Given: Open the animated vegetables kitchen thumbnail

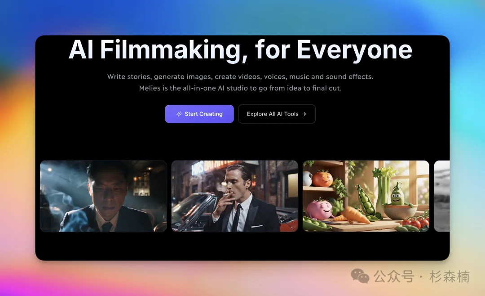Looking at the screenshot, I should [366, 196].
